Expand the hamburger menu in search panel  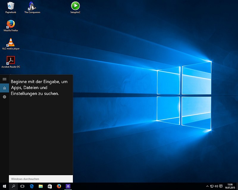(4, 79)
